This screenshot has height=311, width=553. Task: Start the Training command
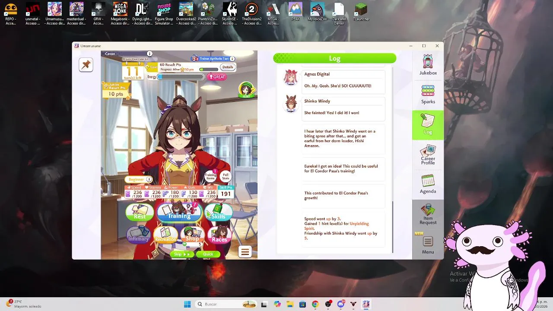pos(179,212)
